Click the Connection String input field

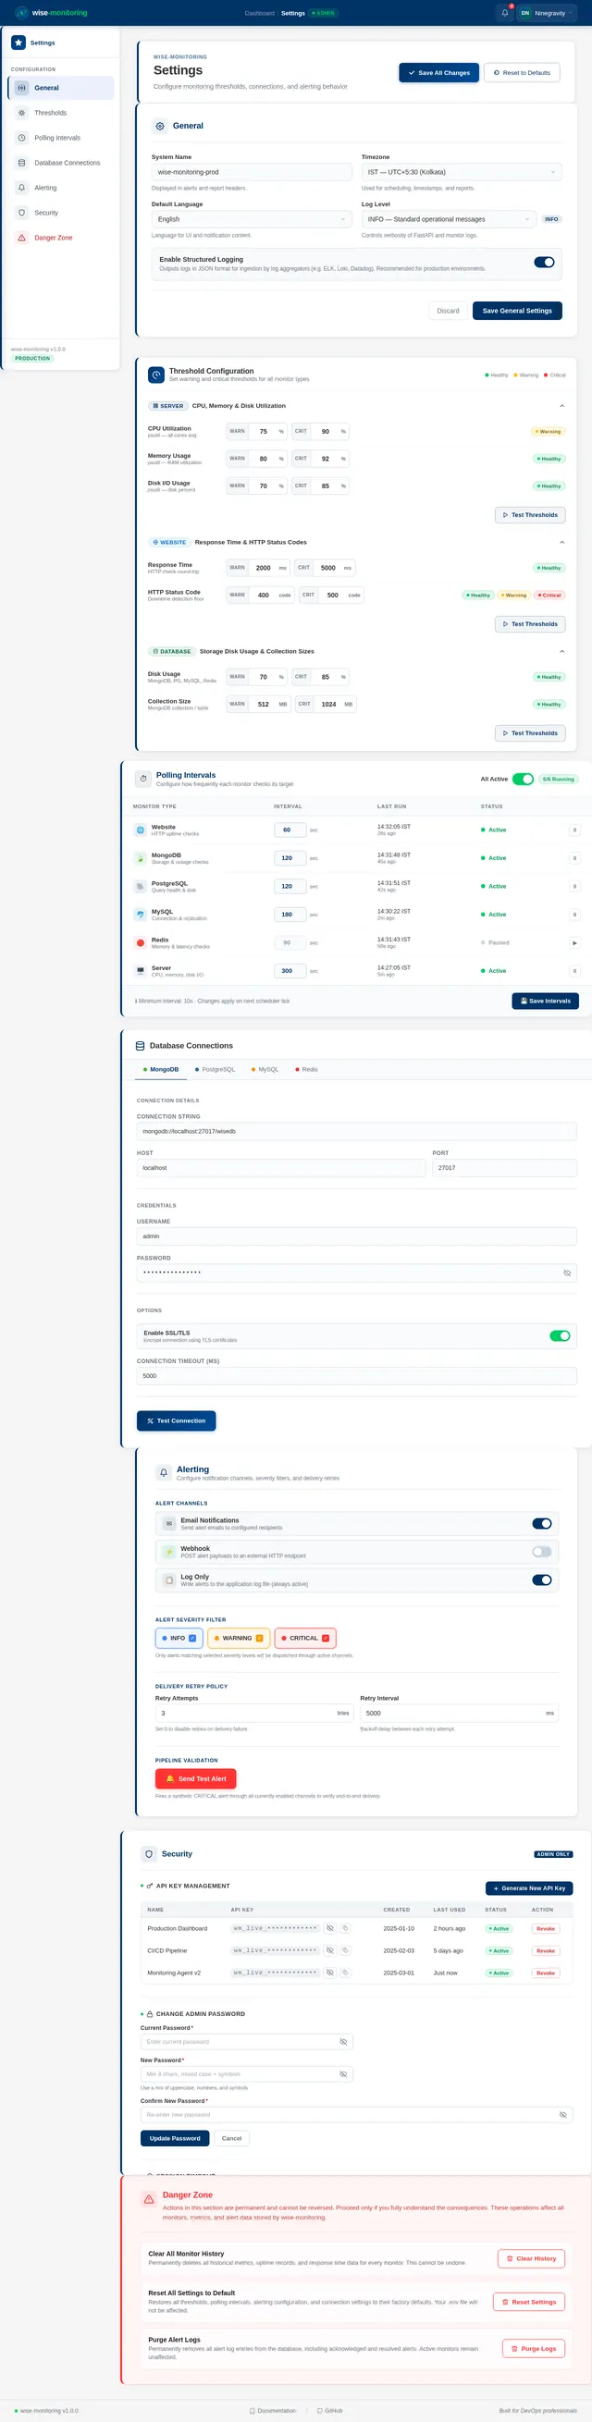(x=356, y=1132)
